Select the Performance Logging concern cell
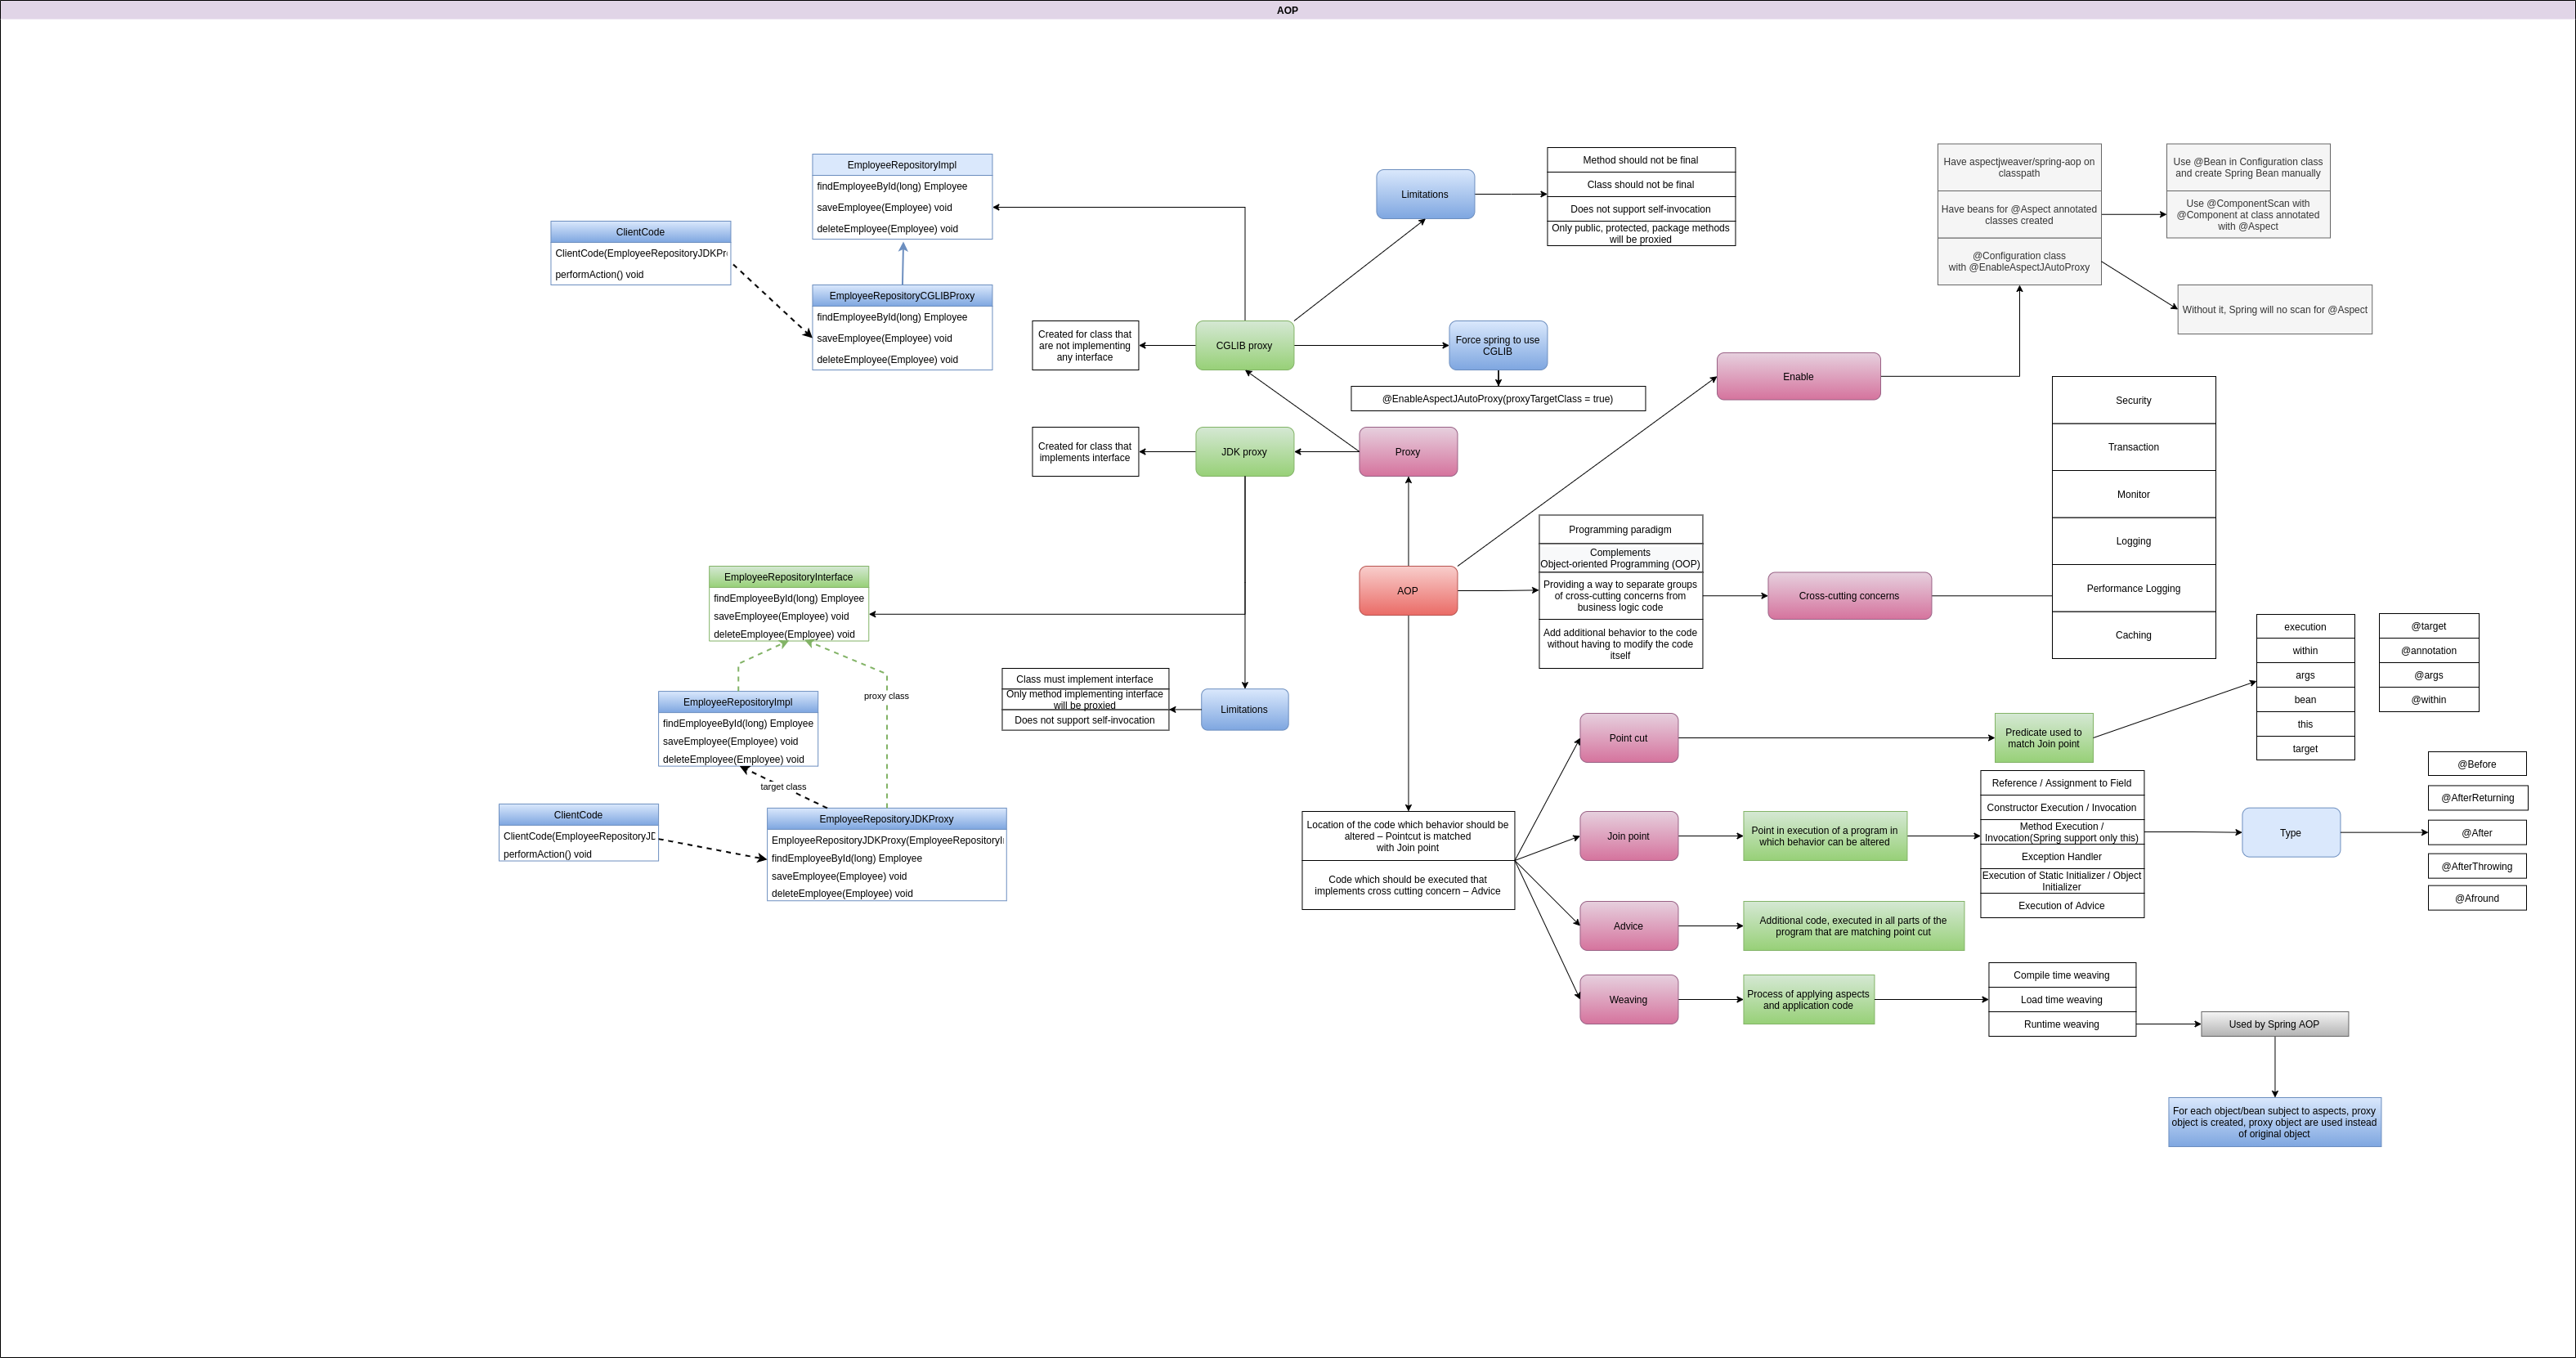Screen dimensions: 2576x1358 pyautogui.click(x=2133, y=588)
